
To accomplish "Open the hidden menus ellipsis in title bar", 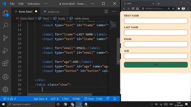I will (x=46, y=4).
